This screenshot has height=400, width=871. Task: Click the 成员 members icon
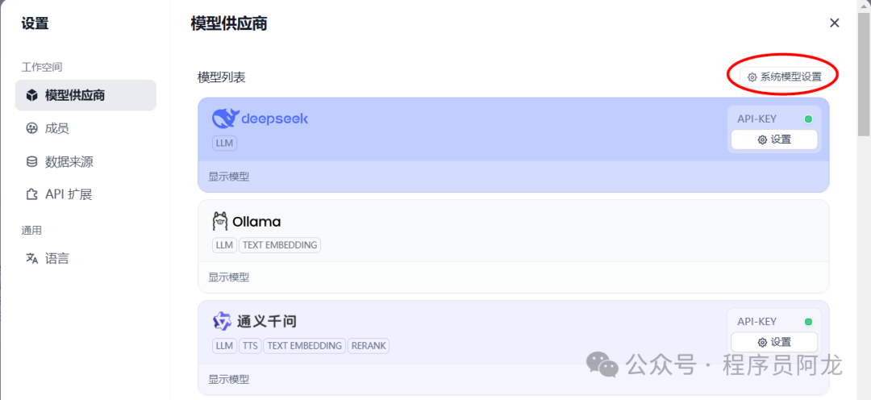point(32,128)
